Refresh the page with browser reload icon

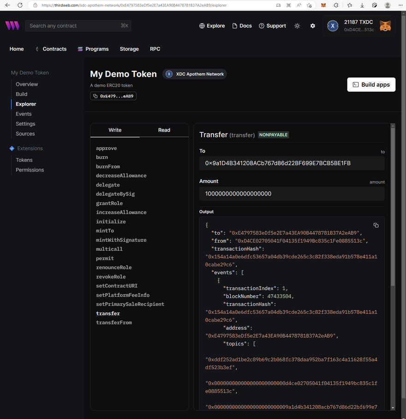(x=20, y=5)
